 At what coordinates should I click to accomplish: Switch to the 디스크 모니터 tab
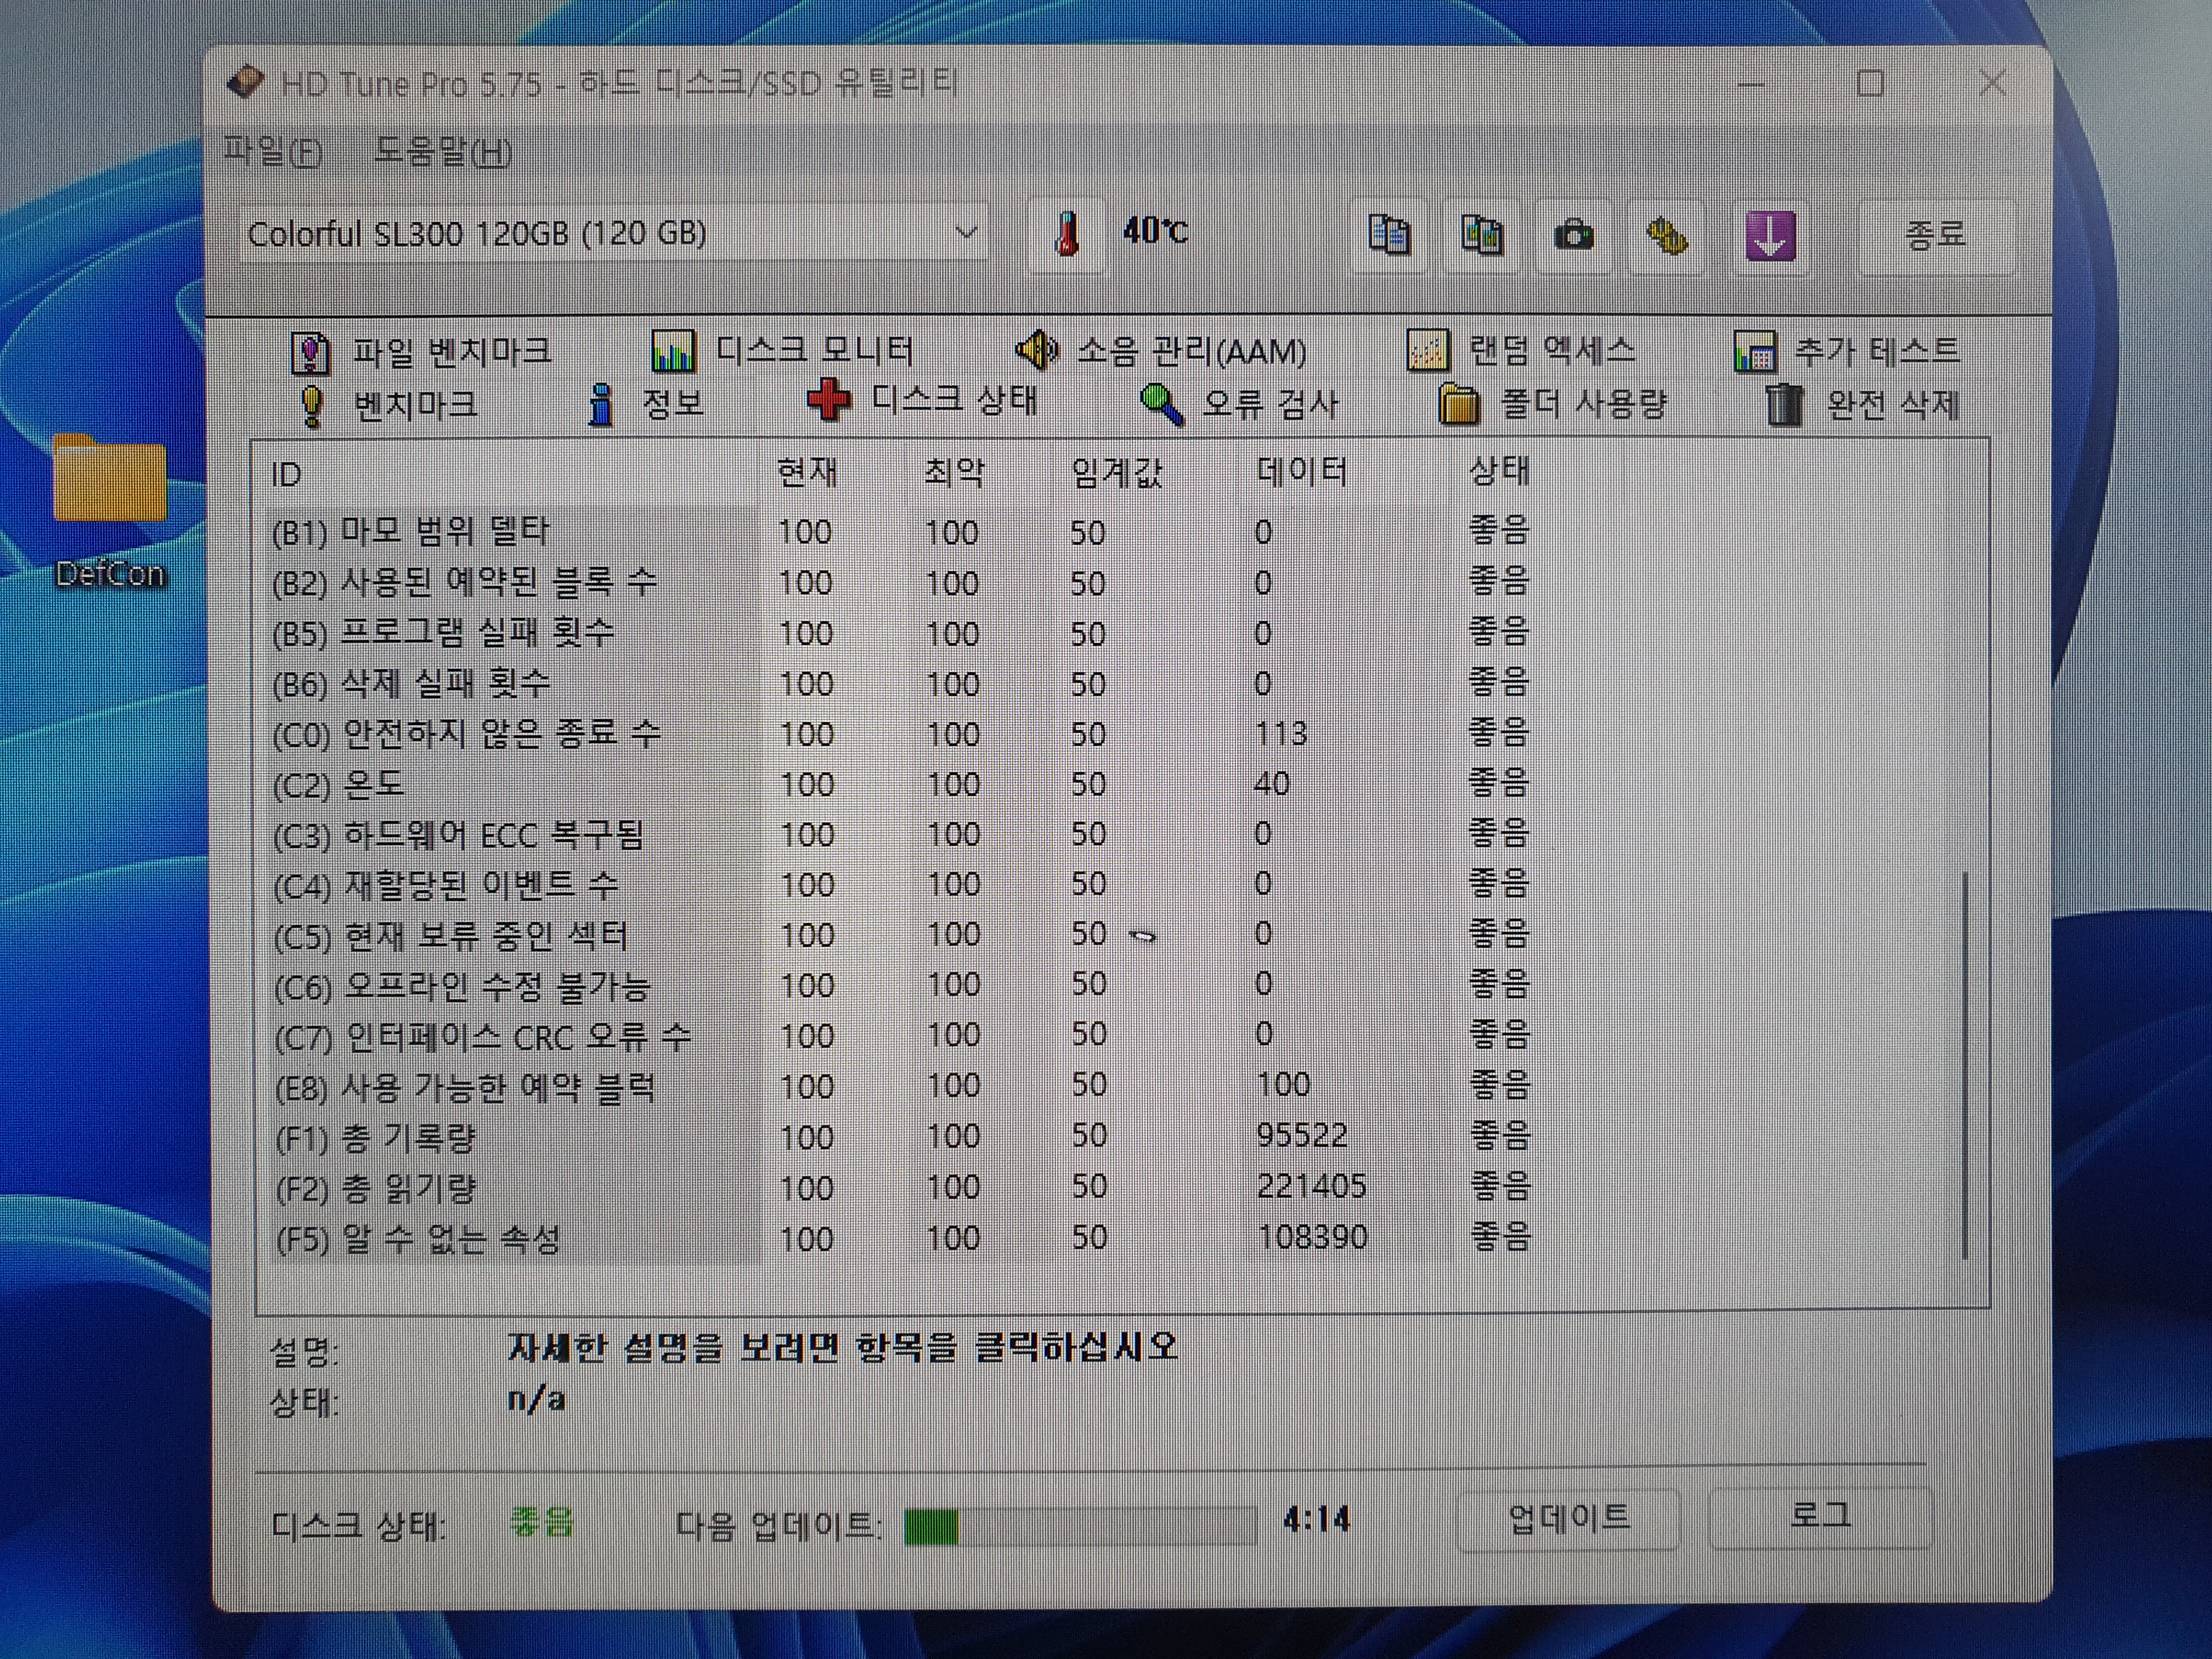pos(782,350)
